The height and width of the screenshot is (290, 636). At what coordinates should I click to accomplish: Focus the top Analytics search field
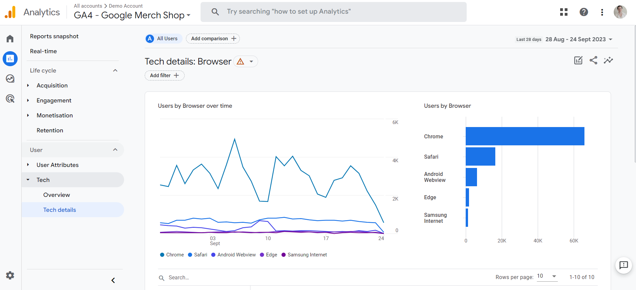pos(333,12)
